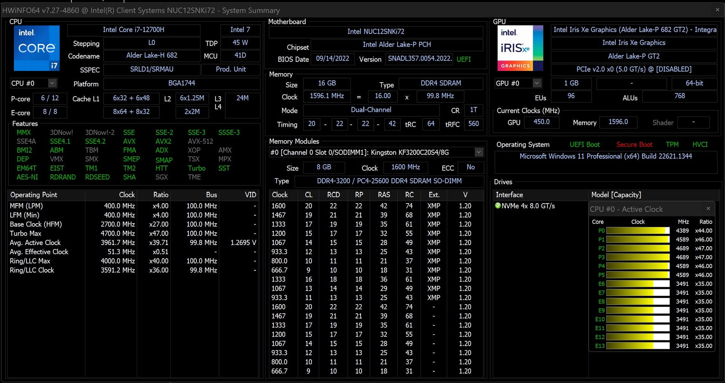725x383 pixels.
Task: Click the CPU #0 - Active Clock title
Action: click(x=626, y=209)
